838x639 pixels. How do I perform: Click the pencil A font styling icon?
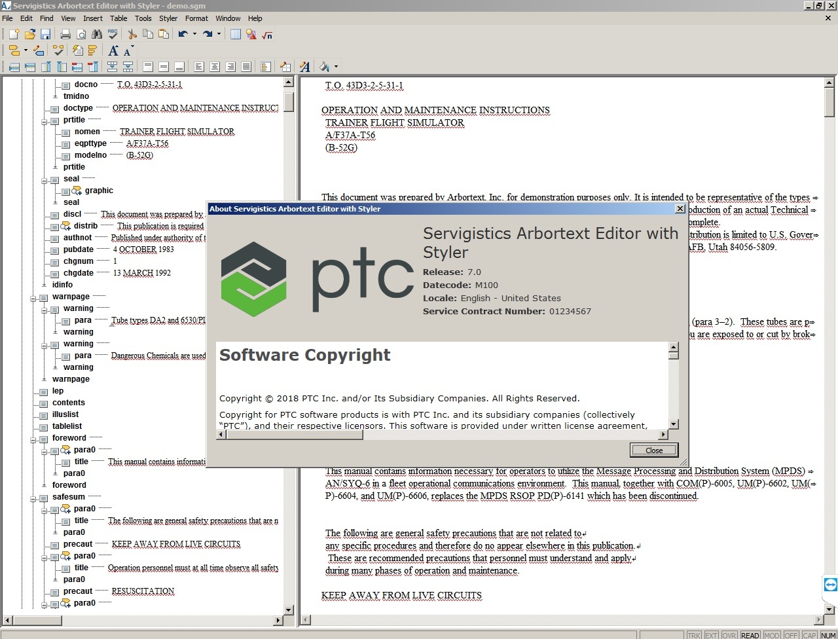click(305, 67)
